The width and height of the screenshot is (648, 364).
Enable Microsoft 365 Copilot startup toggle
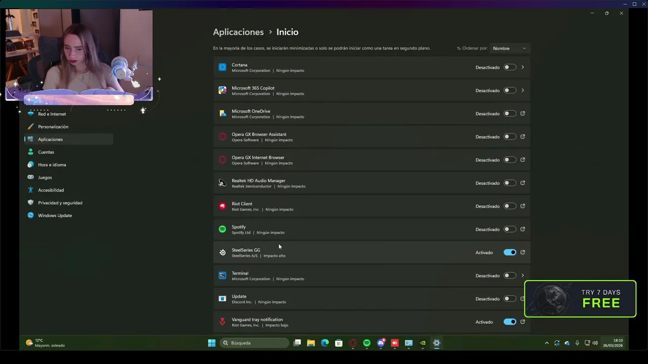[510, 90]
